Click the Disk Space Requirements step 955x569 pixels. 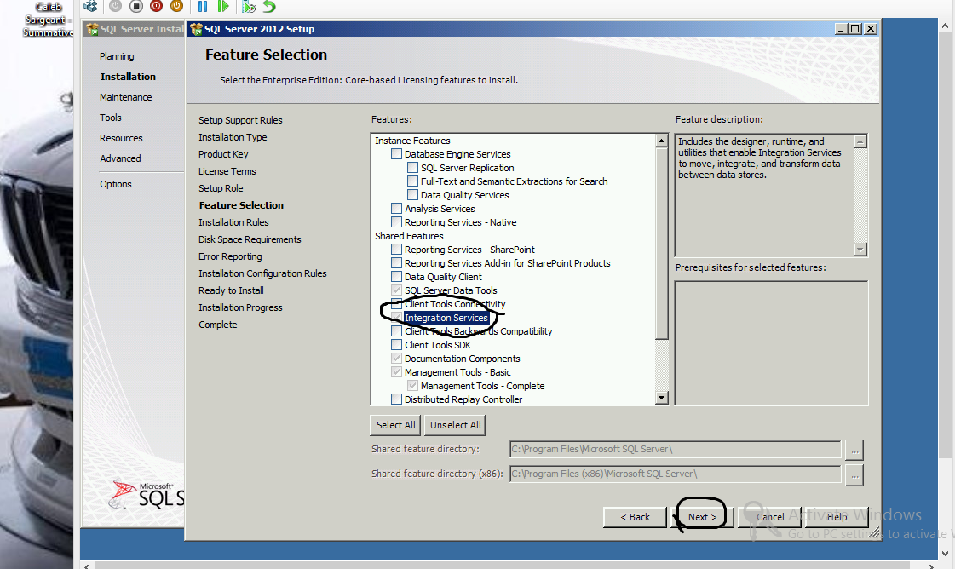pos(250,239)
